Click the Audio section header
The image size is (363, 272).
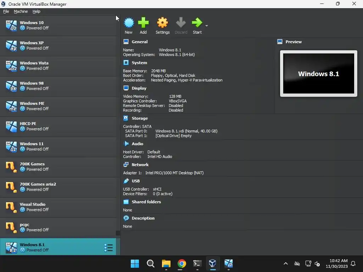(137, 144)
